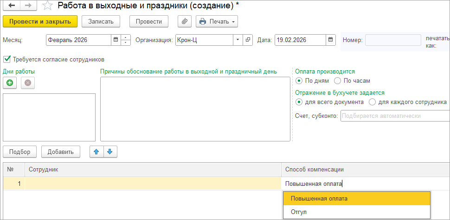Viewport: 450px width, 220px height.
Task: Move employee row up with arrow
Action: click(x=96, y=152)
